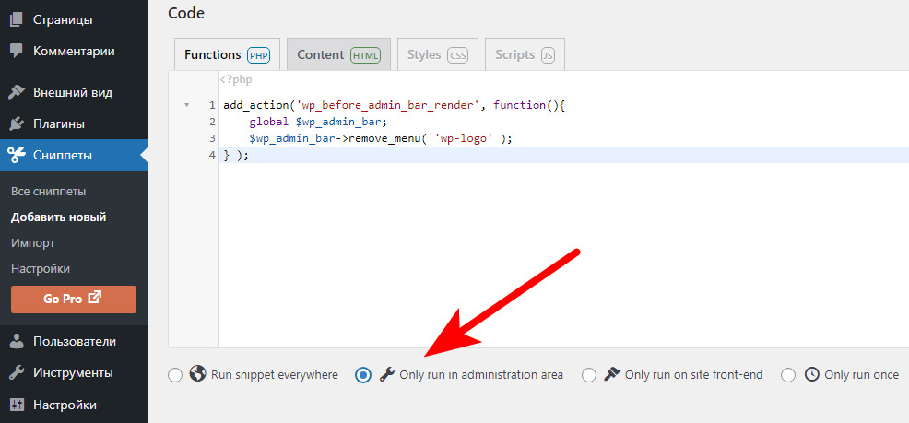This screenshot has width=909, height=423.
Task: Open Настройки next to sliders icon
Action: 74,405
